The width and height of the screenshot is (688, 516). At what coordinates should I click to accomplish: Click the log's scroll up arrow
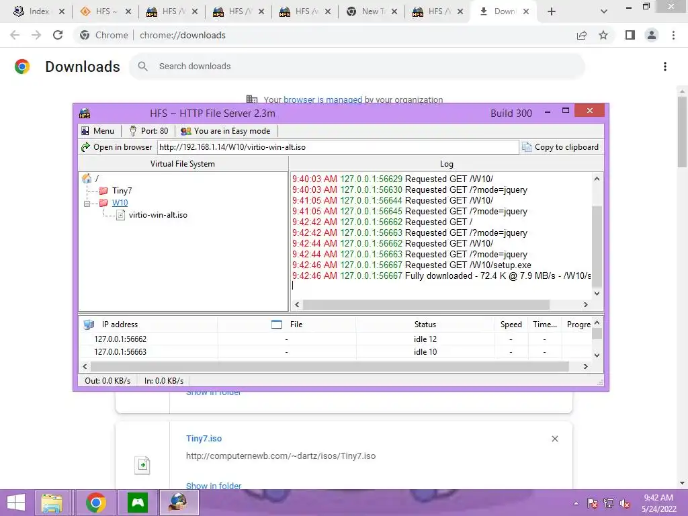[597, 179]
